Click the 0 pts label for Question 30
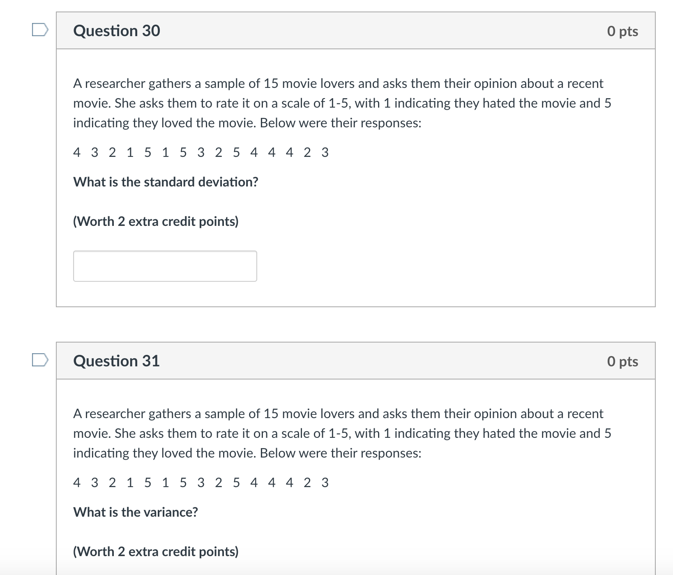 pyautogui.click(x=623, y=31)
